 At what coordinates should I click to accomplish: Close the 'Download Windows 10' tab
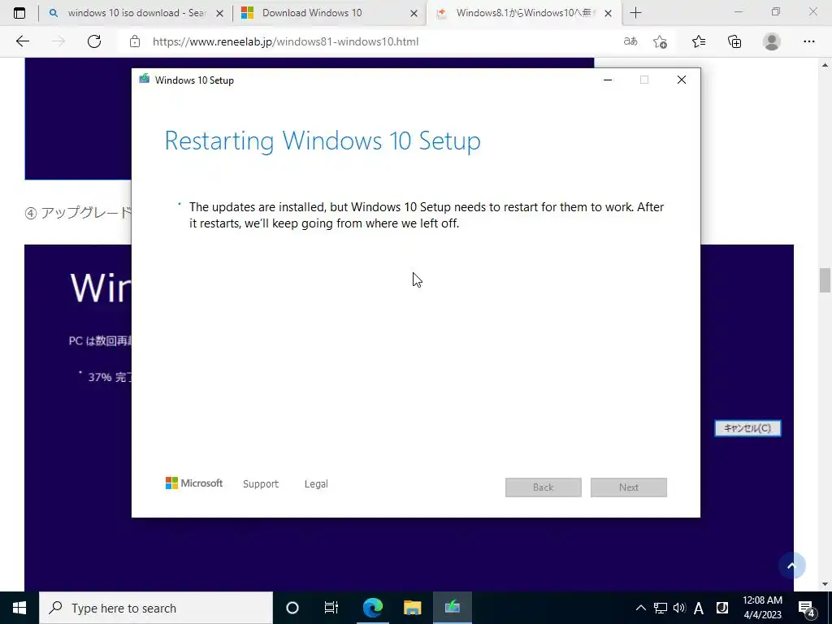[x=414, y=13]
